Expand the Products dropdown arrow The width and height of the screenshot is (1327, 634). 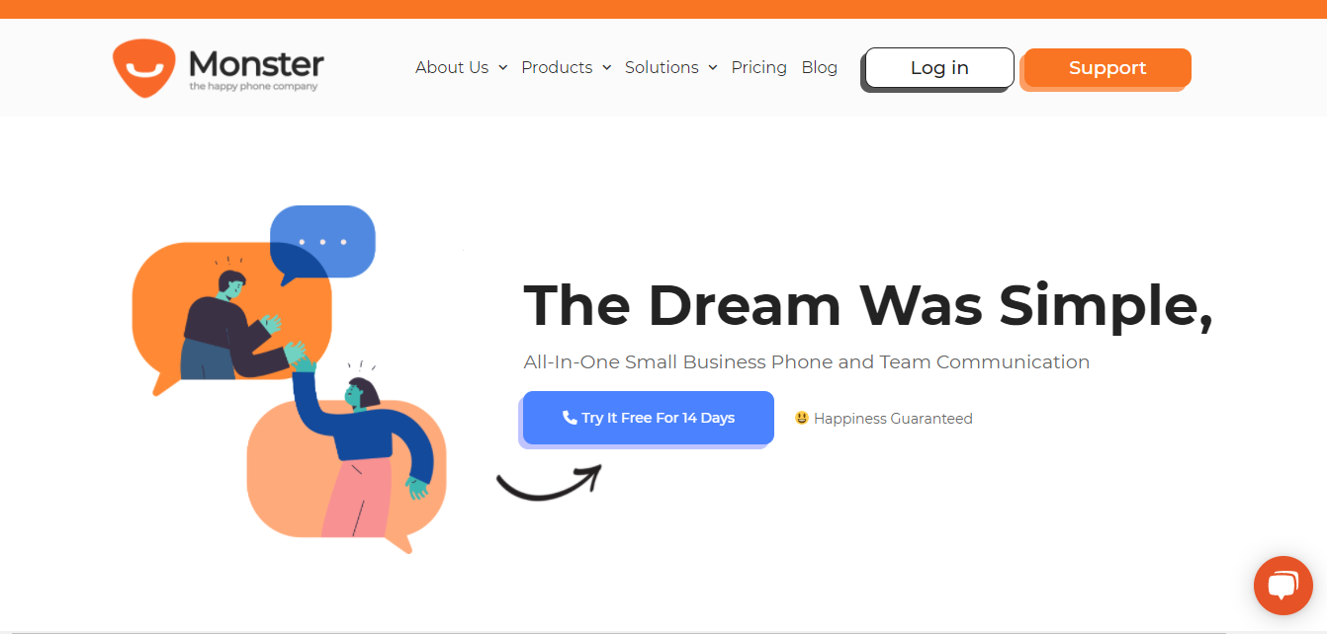point(606,68)
